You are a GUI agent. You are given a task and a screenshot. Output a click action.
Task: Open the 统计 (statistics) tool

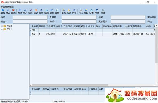(x=36, y=11)
